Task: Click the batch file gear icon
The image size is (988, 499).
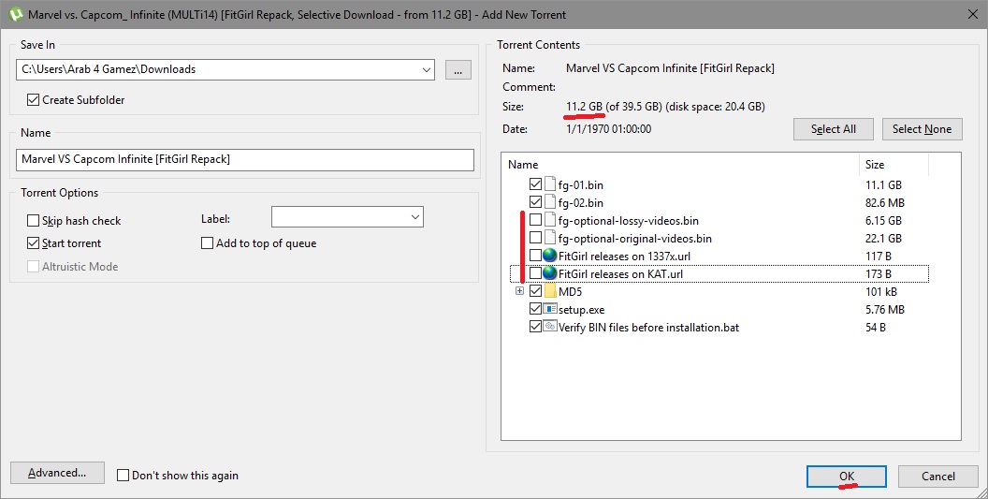Action: tap(550, 327)
